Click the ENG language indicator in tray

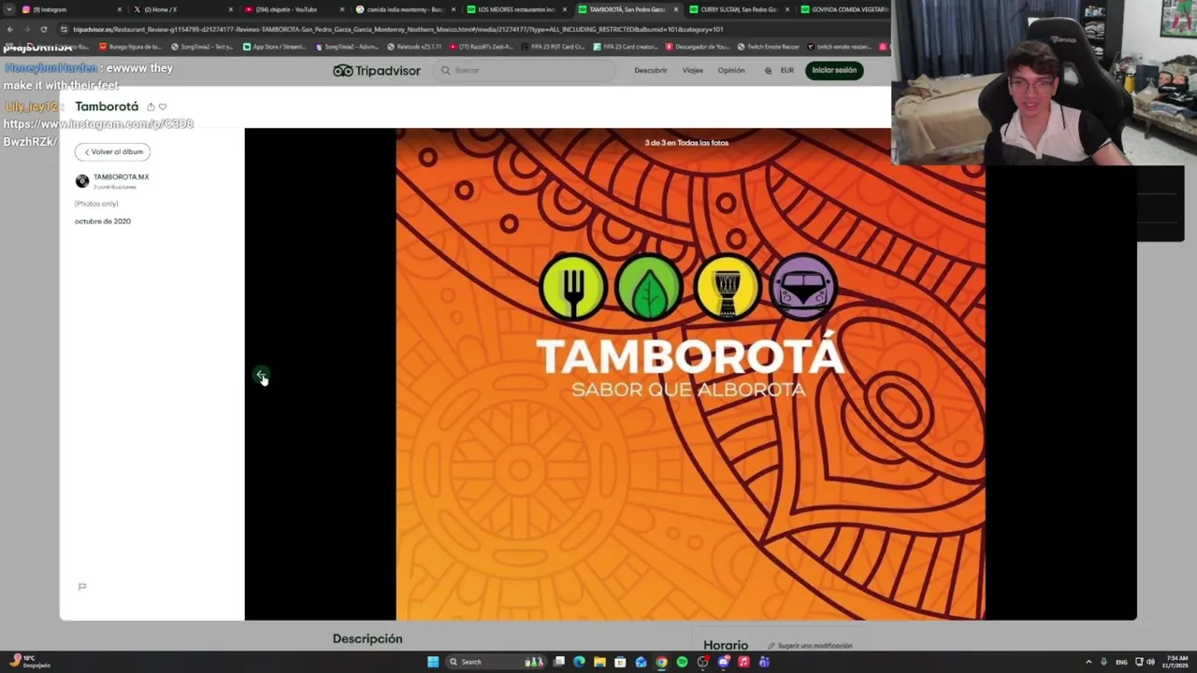point(1121,662)
